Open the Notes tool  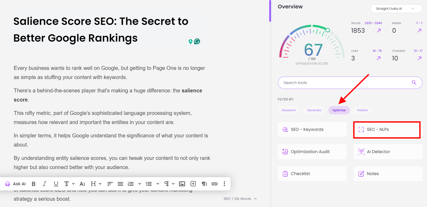(x=388, y=174)
